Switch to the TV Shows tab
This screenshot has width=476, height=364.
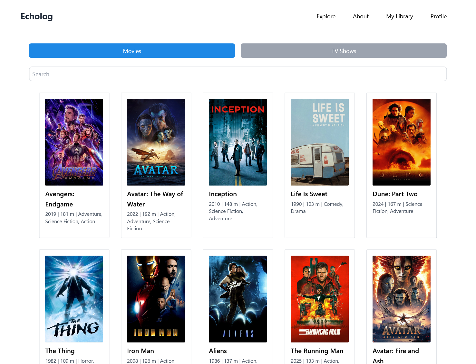point(343,50)
